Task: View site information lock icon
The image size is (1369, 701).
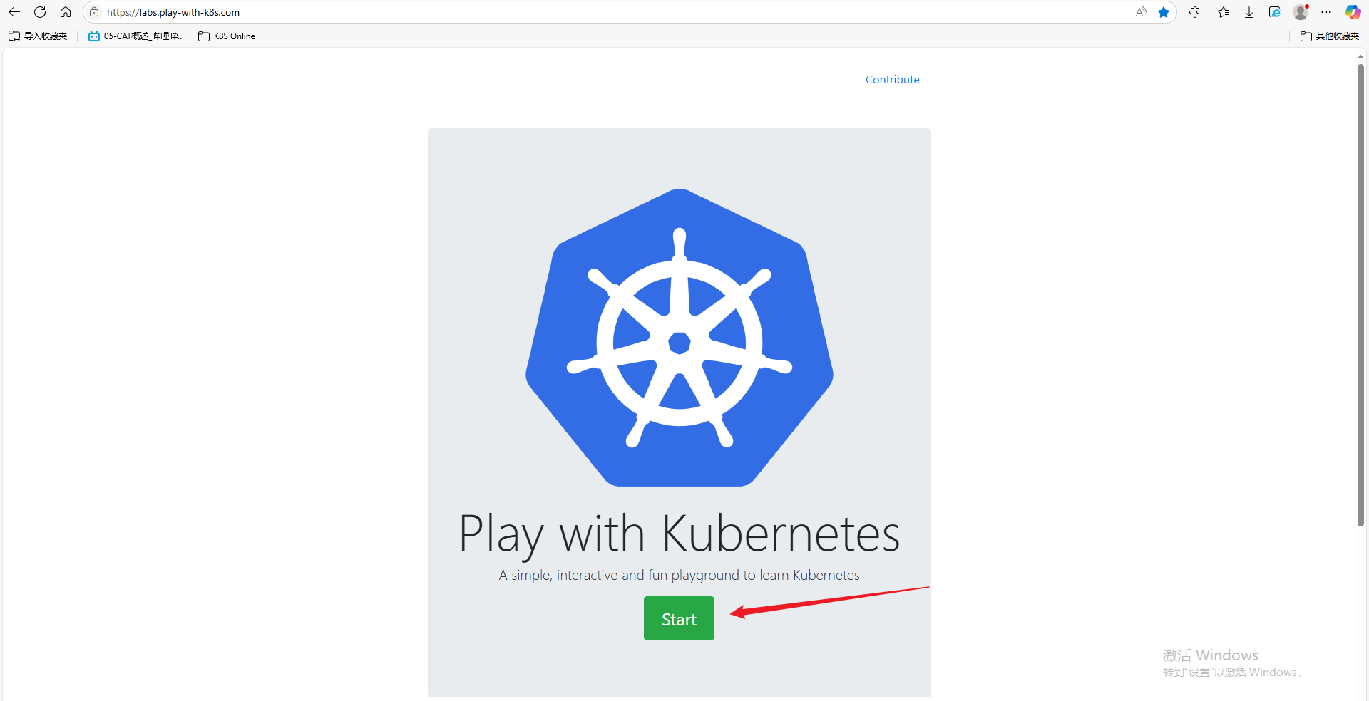Action: (x=94, y=12)
